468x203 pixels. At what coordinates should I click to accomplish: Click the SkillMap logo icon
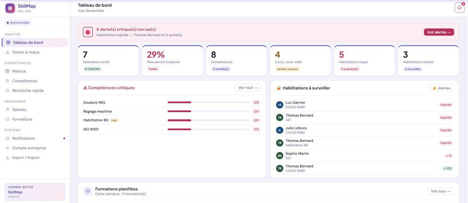11,8
